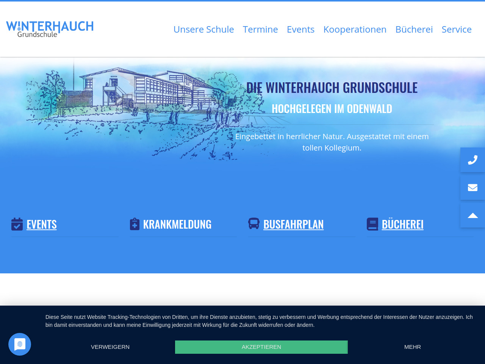Accept cookies with the Akzeptieren button
485x364 pixels.
(x=261, y=347)
